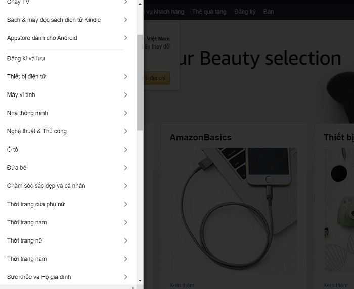
Task: Choose 'Chăm sóc sắc đẹp và cá nhân' text
Action: pyautogui.click(x=46, y=186)
